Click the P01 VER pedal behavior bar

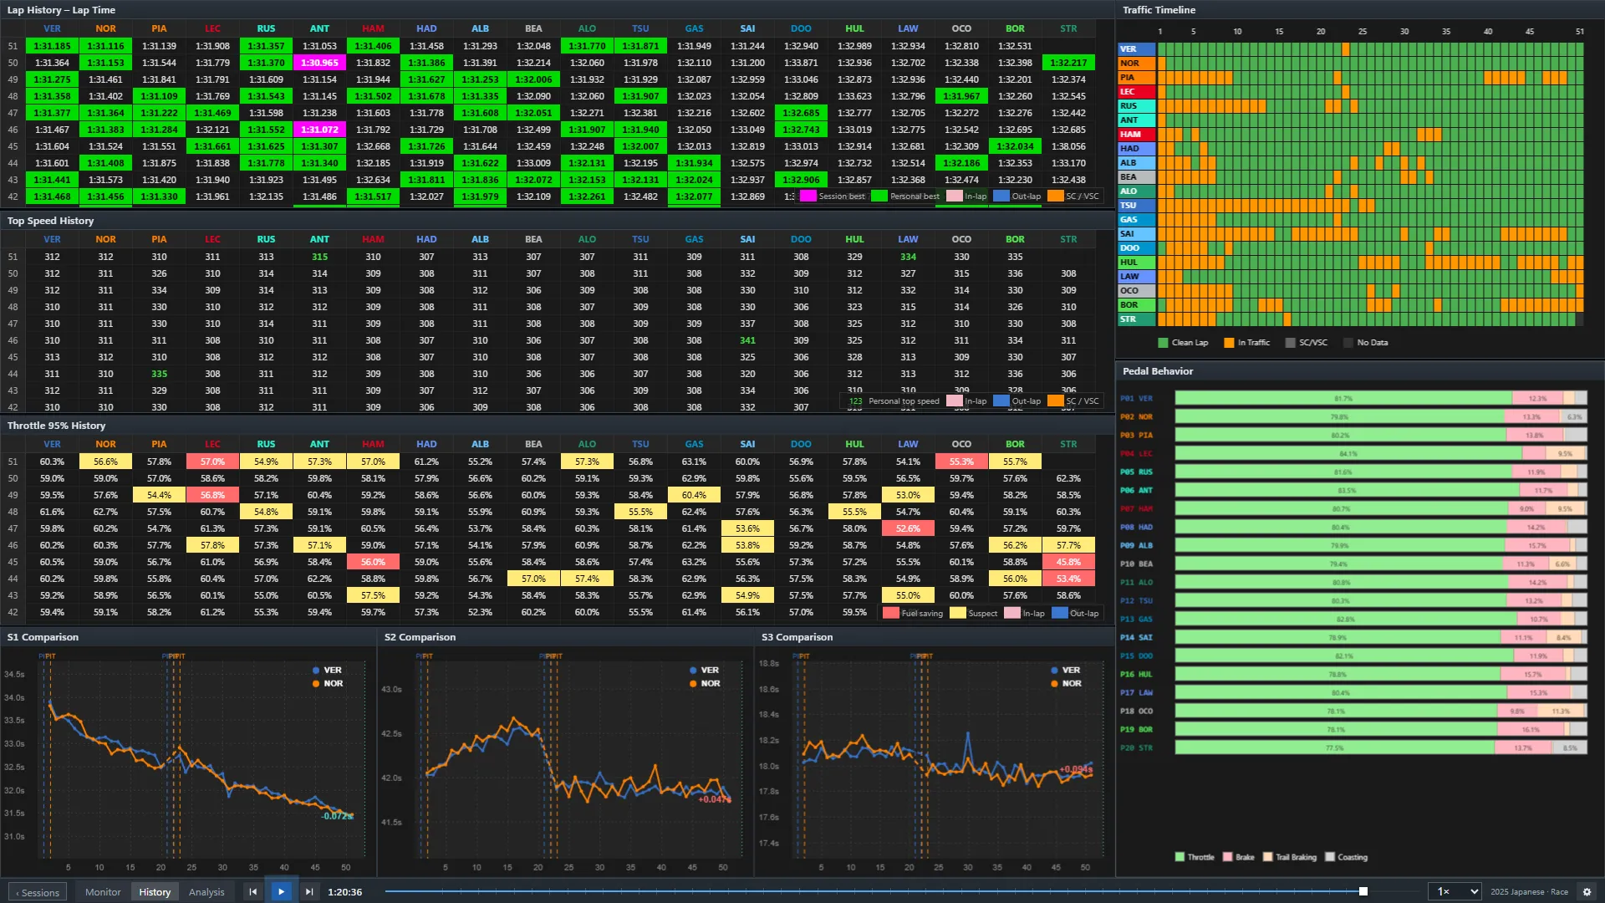point(1380,399)
